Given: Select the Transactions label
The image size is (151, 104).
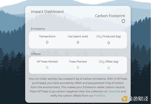Looking at the screenshot, I should [47, 36].
